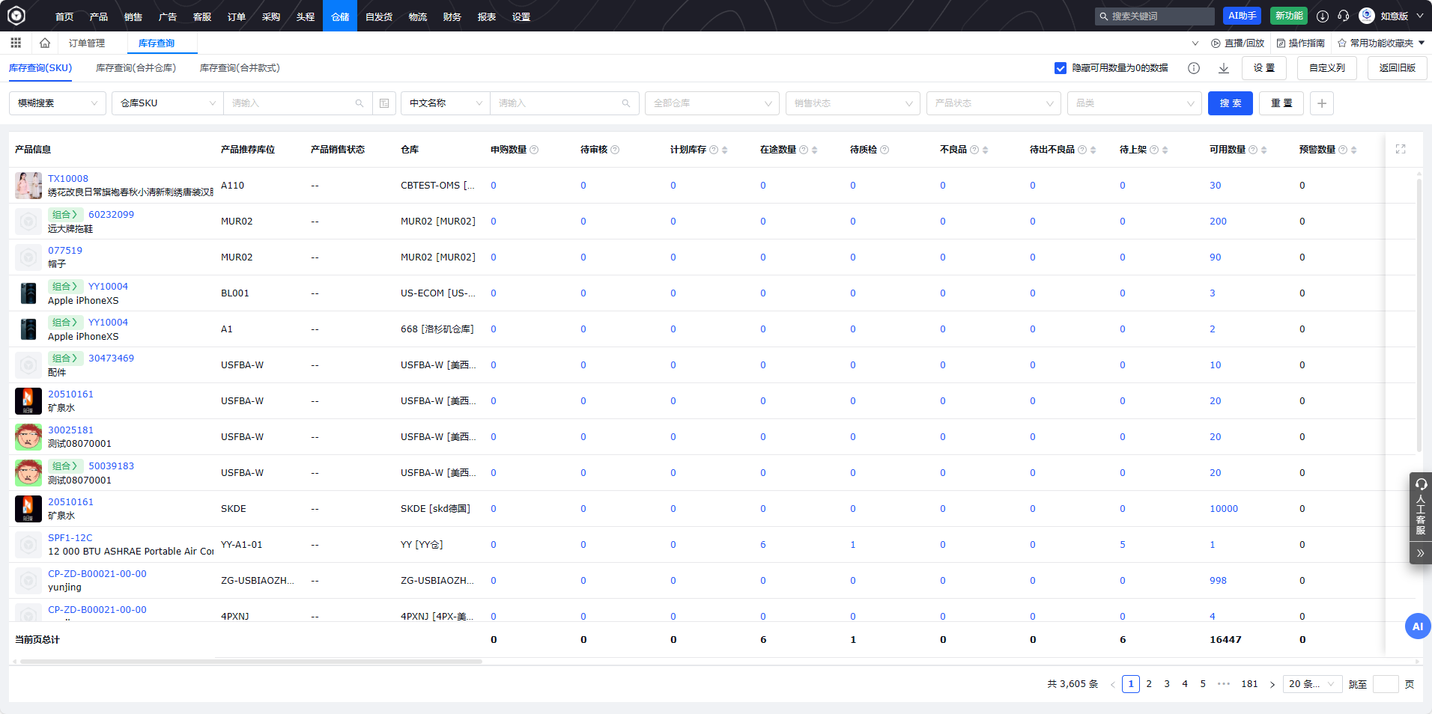Sort by 在途数量 column

pos(815,150)
